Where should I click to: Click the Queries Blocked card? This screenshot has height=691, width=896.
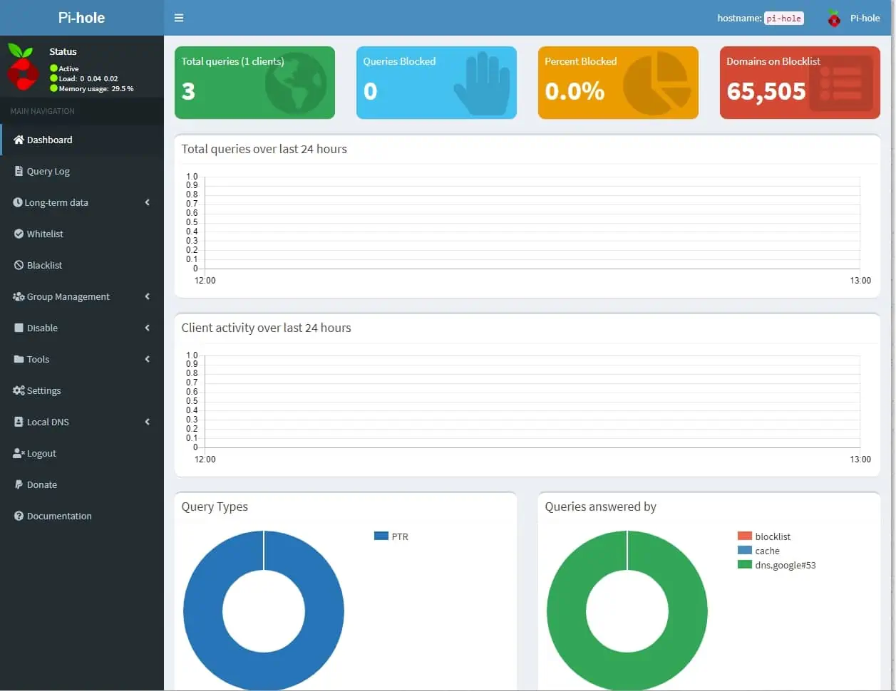pos(436,83)
